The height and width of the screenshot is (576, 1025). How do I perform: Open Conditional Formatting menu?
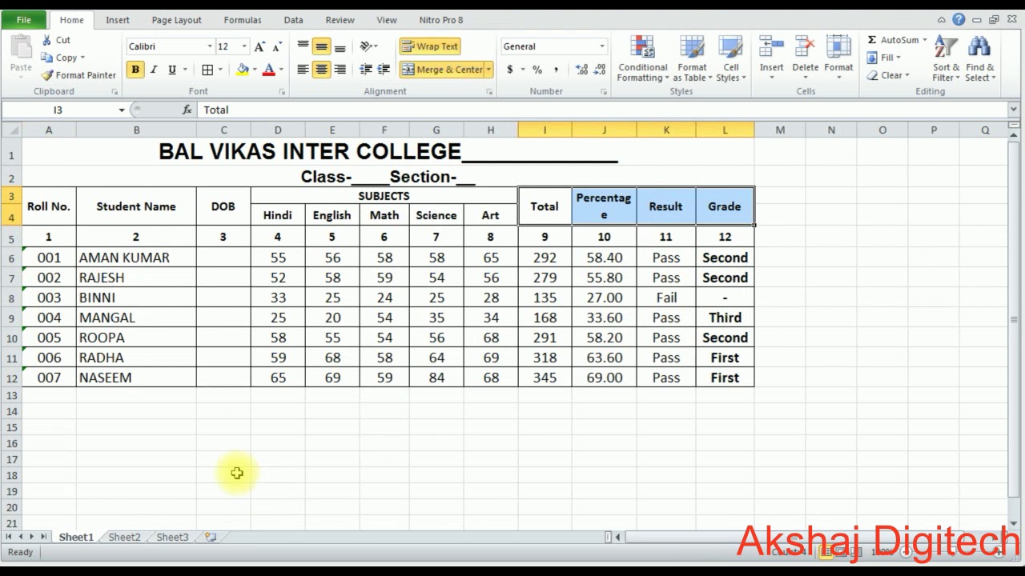(642, 58)
